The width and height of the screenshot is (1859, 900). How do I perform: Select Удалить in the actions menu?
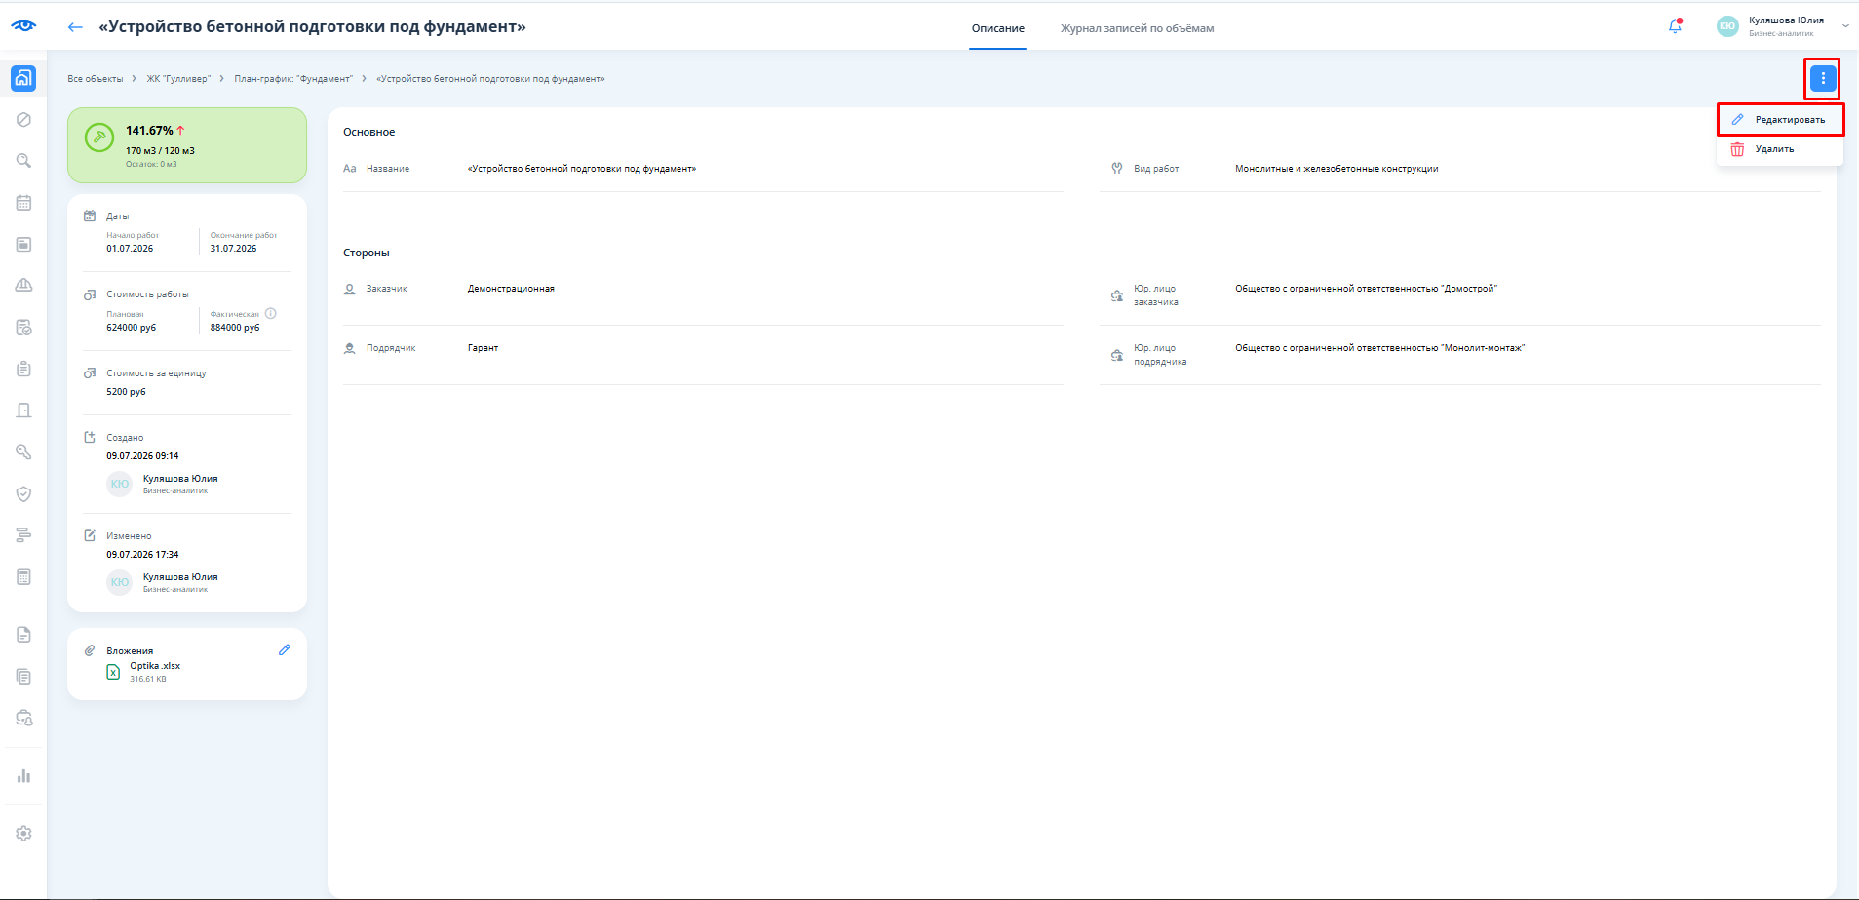[1780, 149]
